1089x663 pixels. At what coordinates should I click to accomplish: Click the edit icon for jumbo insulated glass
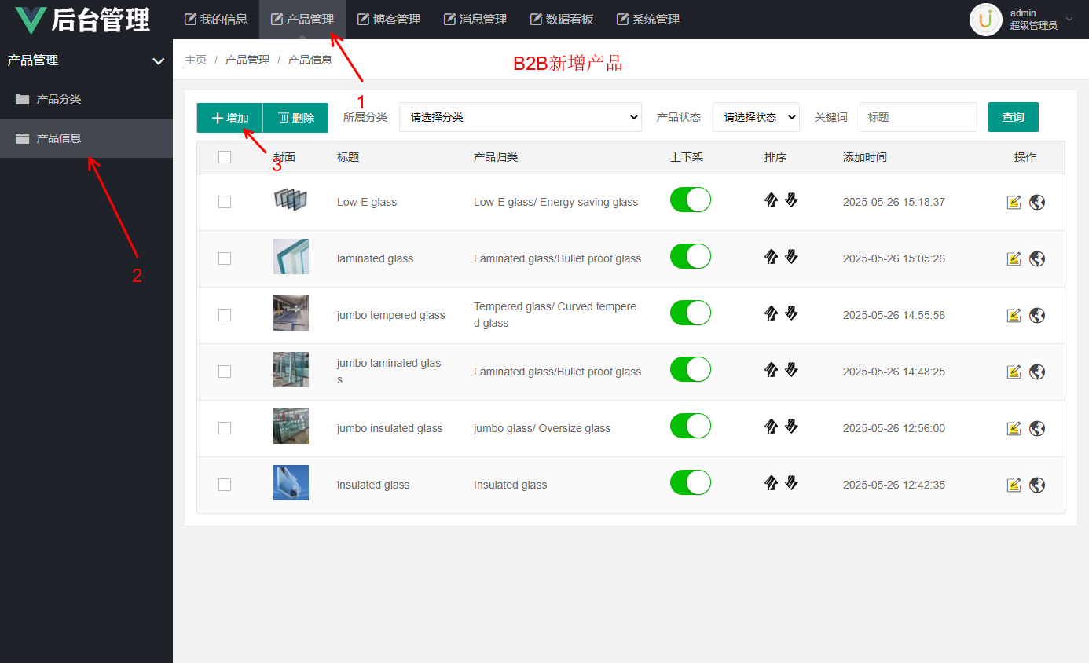coord(1014,428)
